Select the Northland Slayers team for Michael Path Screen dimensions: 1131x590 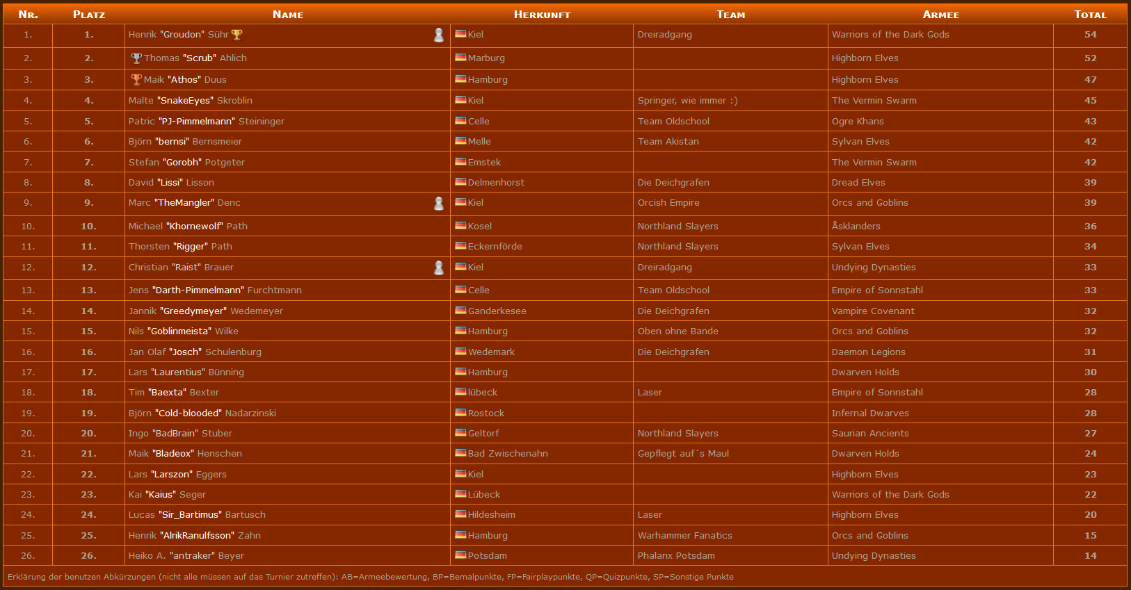(x=678, y=226)
